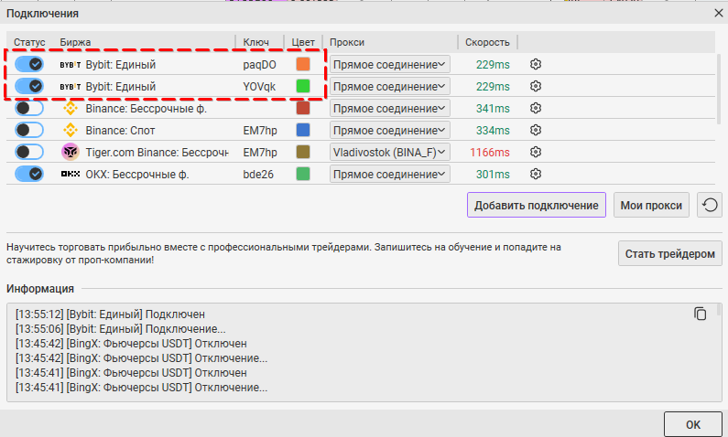Sort by the Прокси column header
728x437 pixels.
[x=347, y=42]
